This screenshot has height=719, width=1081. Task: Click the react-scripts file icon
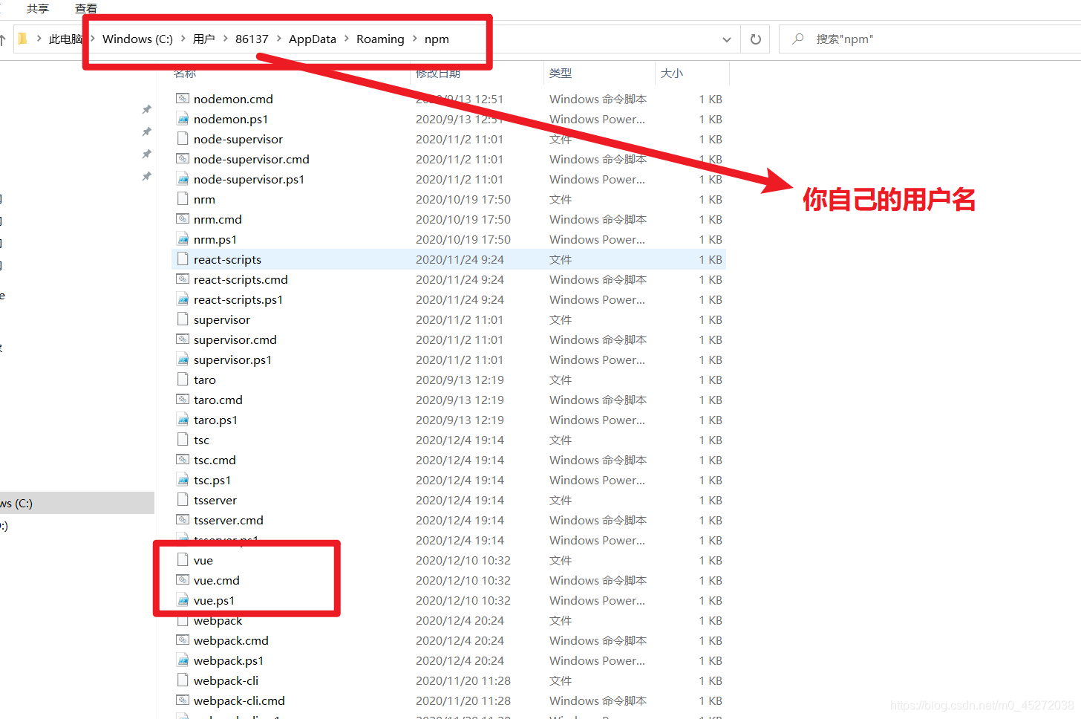183,258
